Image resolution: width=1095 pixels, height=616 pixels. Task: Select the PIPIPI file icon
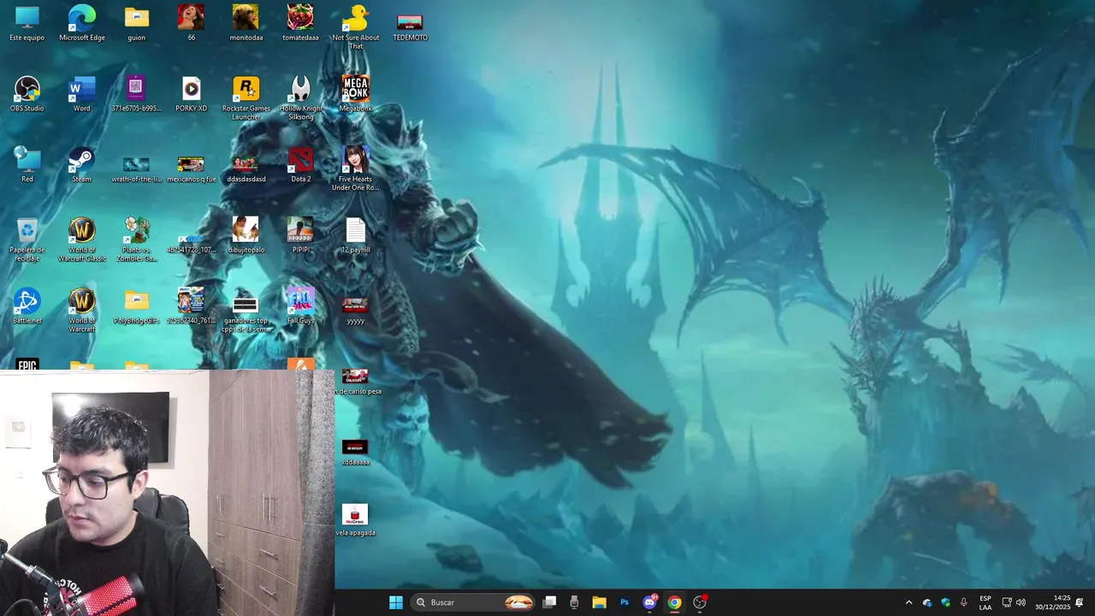click(300, 235)
